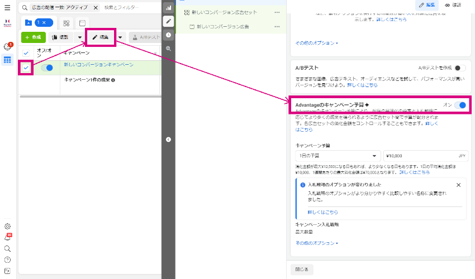Clear the '1' selected campaigns pill
The image size is (475, 279).
(x=44, y=22)
